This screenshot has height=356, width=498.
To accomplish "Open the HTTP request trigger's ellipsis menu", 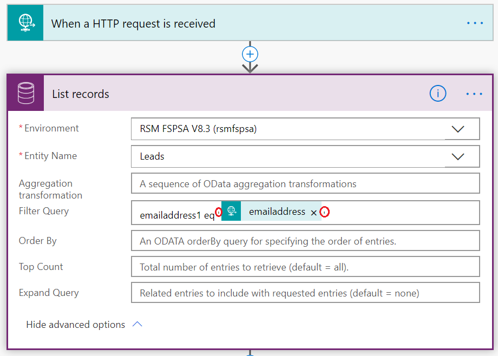I will coord(474,23).
